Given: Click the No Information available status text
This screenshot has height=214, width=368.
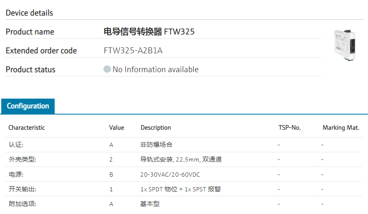Looking at the screenshot, I should (156, 70).
